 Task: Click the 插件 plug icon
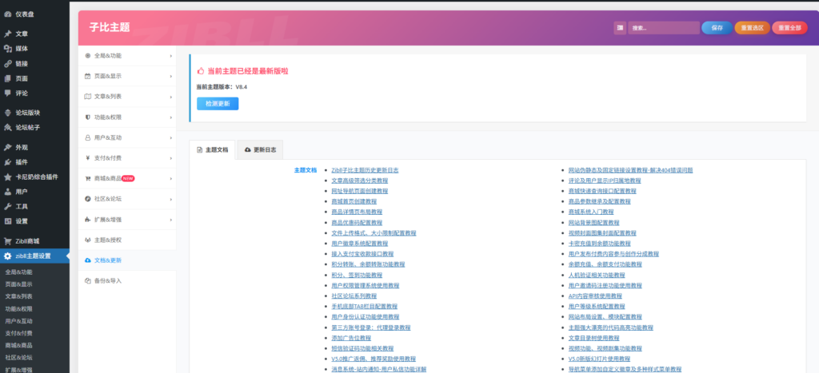click(7, 161)
